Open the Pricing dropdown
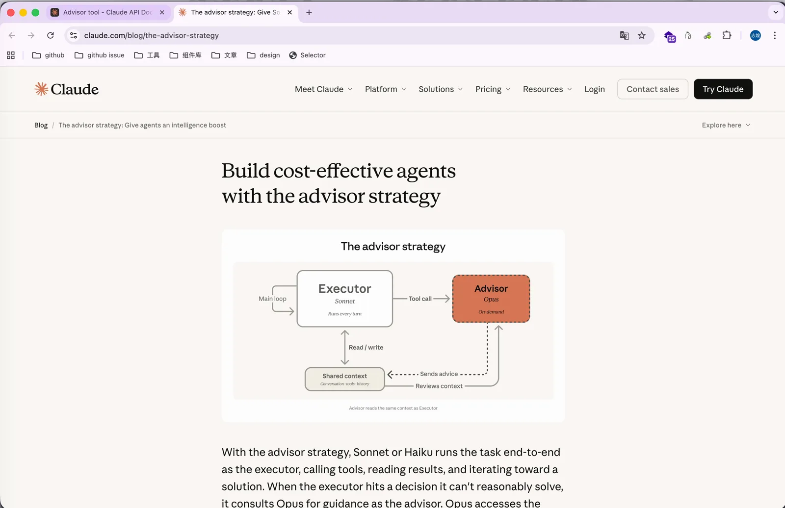 493,89
